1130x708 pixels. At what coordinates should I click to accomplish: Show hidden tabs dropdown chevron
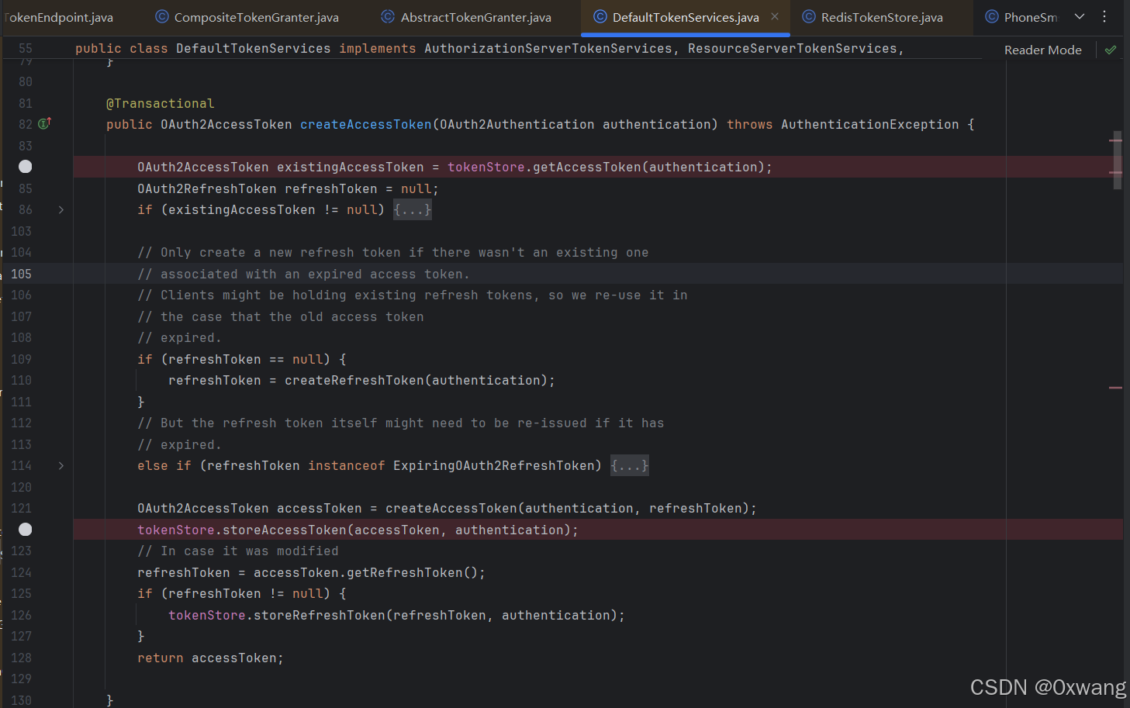(x=1080, y=16)
